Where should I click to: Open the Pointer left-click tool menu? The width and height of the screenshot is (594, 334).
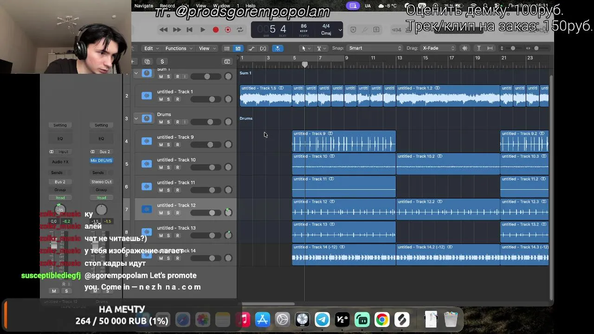pos(305,48)
